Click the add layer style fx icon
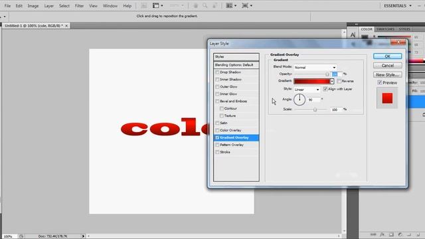Screen dimensions: 425x239 pyautogui.click(x=382, y=234)
